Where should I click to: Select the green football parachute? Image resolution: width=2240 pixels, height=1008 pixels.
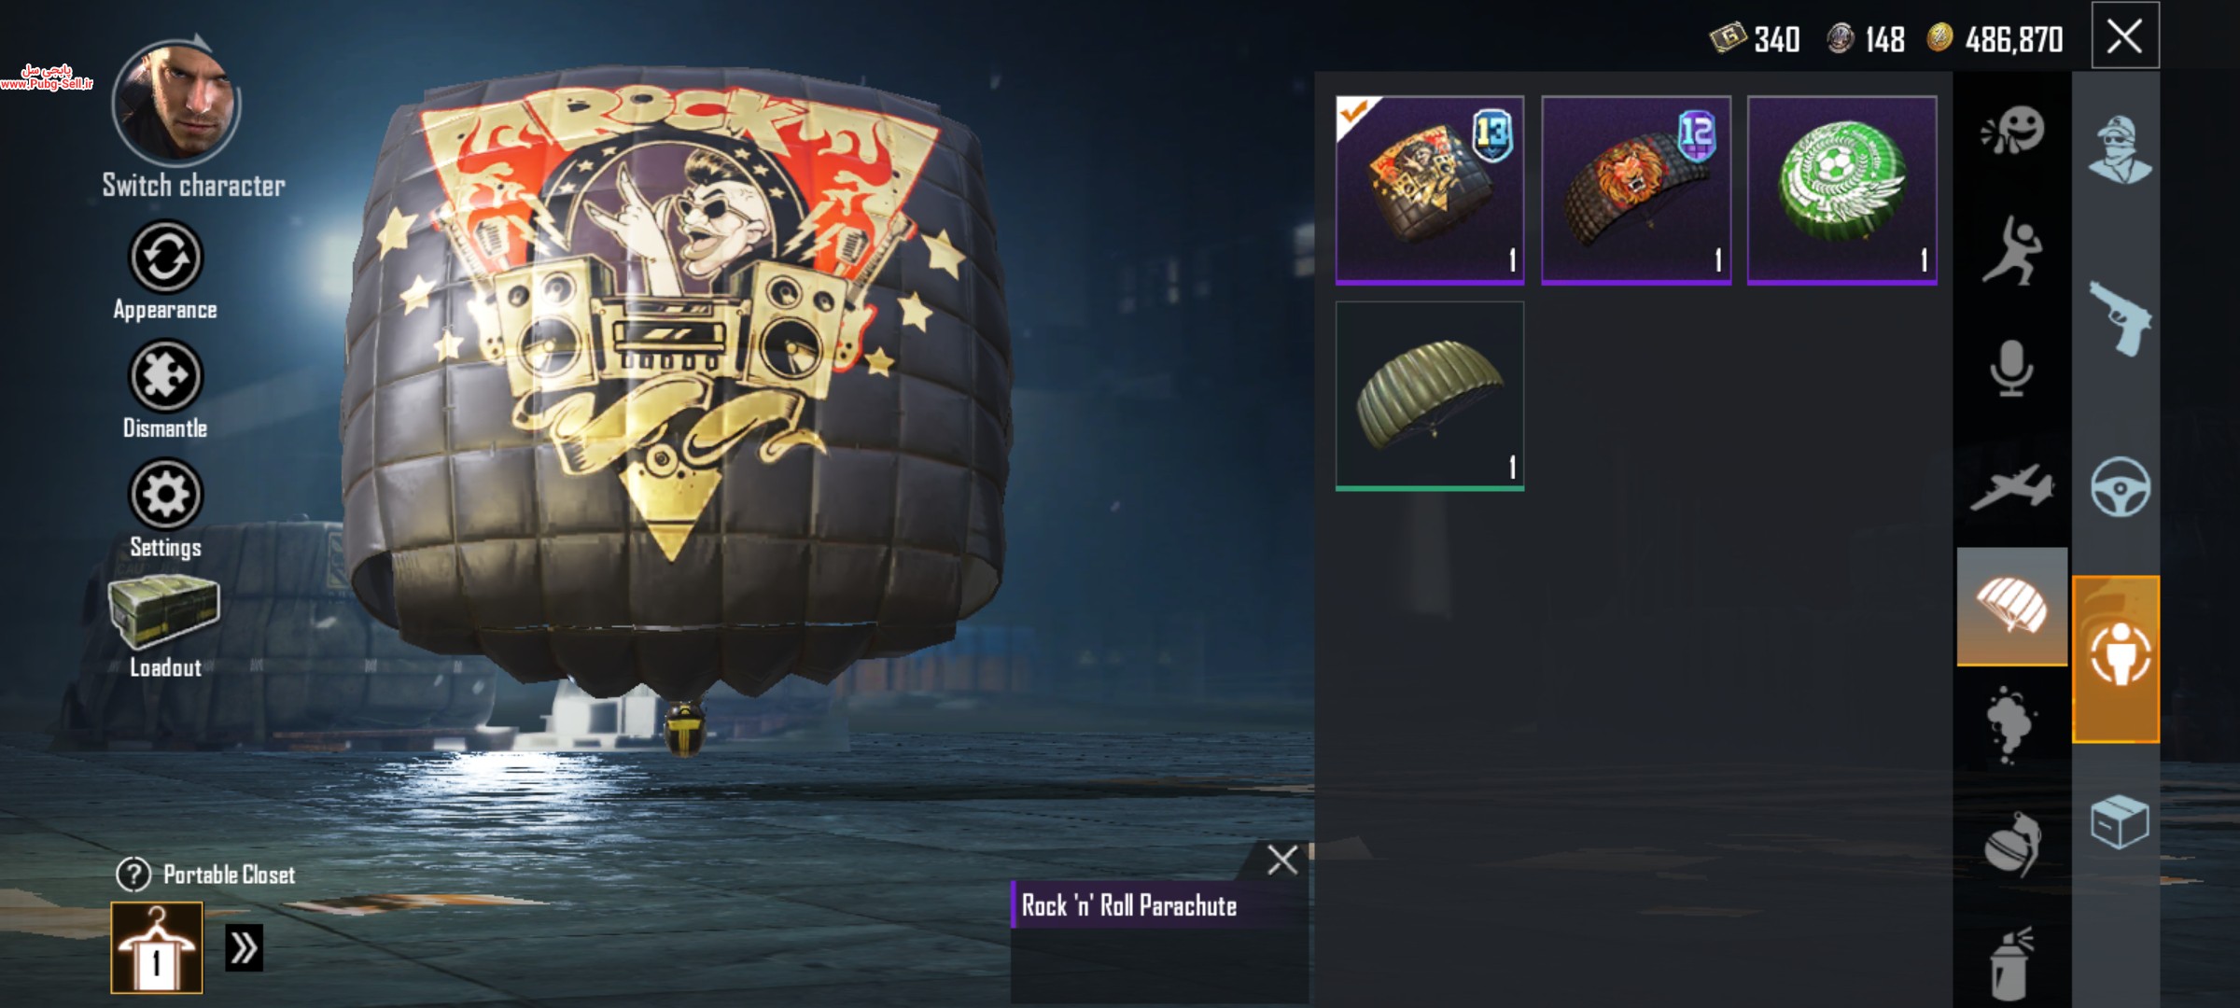(1841, 189)
